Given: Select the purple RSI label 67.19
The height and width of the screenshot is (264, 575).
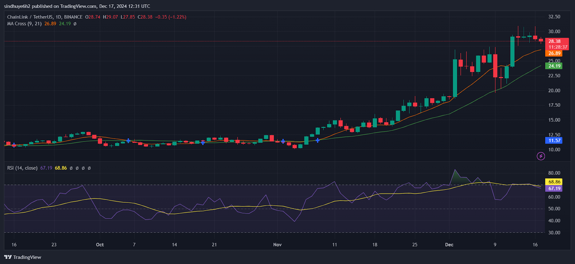Looking at the screenshot, I should [553, 188].
